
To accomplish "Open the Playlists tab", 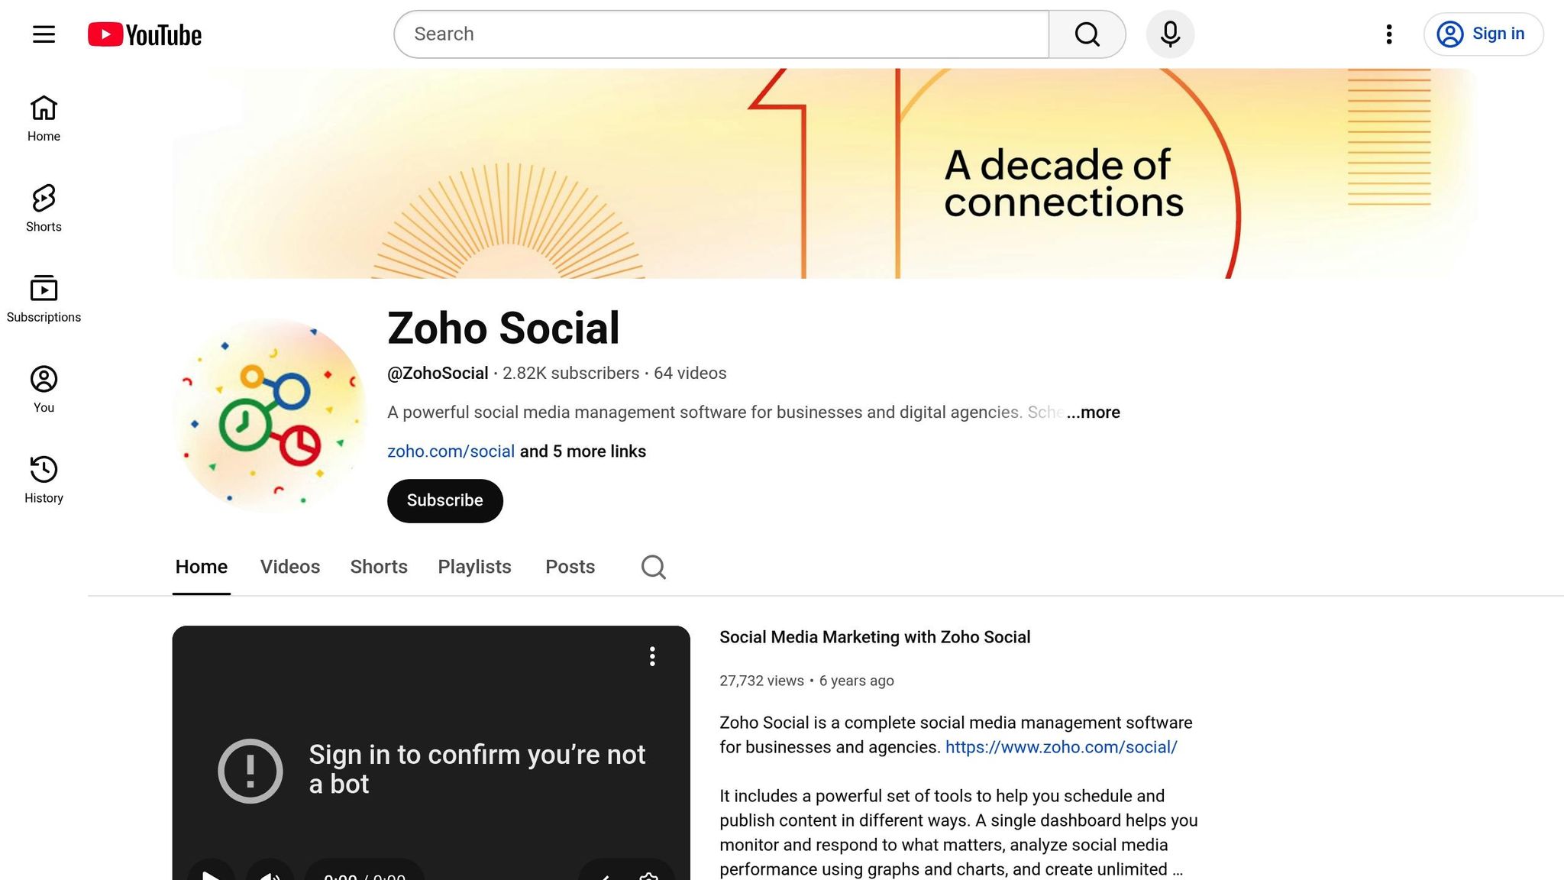I will click(x=474, y=567).
